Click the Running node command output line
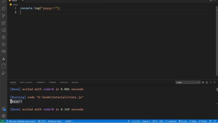 47,97
